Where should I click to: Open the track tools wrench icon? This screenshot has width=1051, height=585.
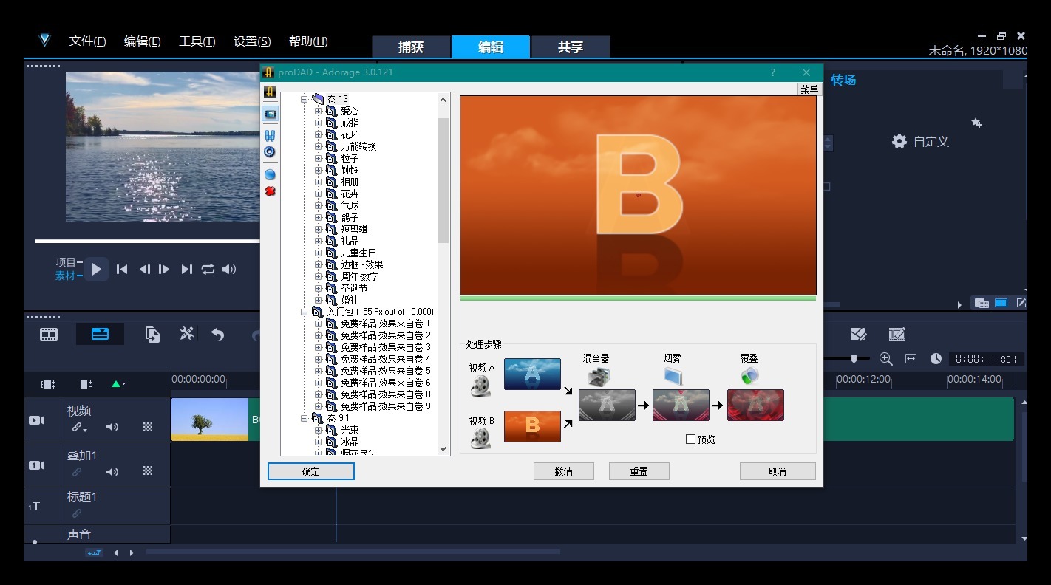[x=187, y=335]
